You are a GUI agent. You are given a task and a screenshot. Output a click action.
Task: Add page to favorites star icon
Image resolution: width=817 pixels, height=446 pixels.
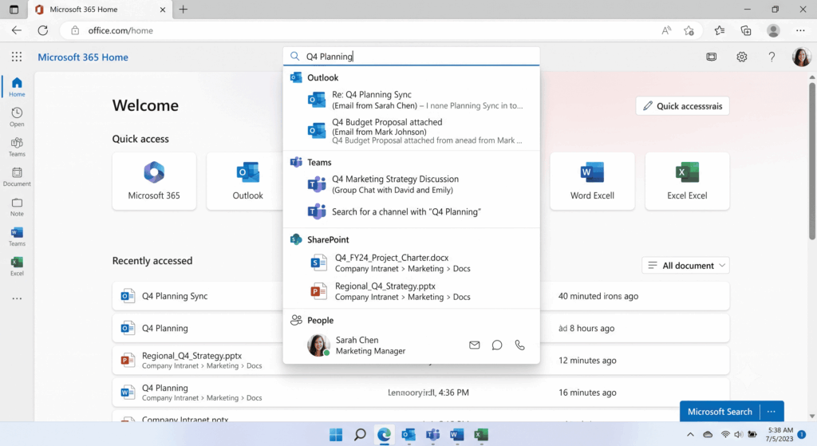pos(689,30)
